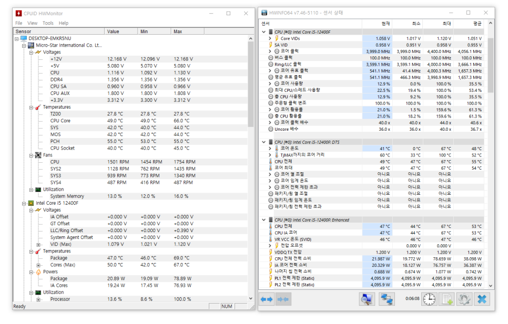Click the fan icon next to Fans
The height and width of the screenshot is (324, 508).
click(x=38, y=155)
